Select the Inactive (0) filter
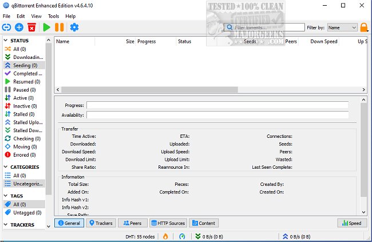This screenshot has height=242, width=372. pyautogui.click(x=24, y=106)
